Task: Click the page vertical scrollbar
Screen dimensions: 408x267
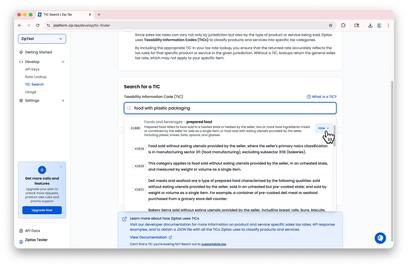Action: pyautogui.click(x=392, y=161)
